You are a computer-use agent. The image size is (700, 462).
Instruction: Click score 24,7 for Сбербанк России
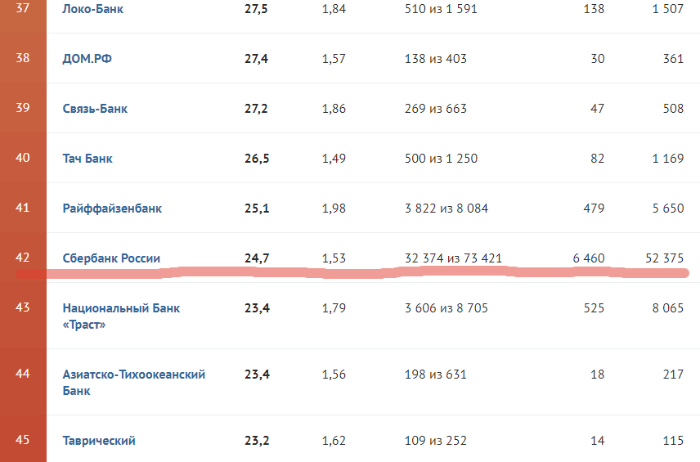(x=257, y=258)
